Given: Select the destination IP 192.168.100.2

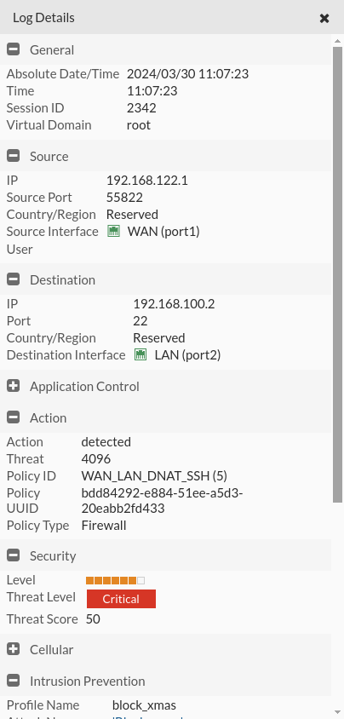Looking at the screenshot, I should coord(174,303).
